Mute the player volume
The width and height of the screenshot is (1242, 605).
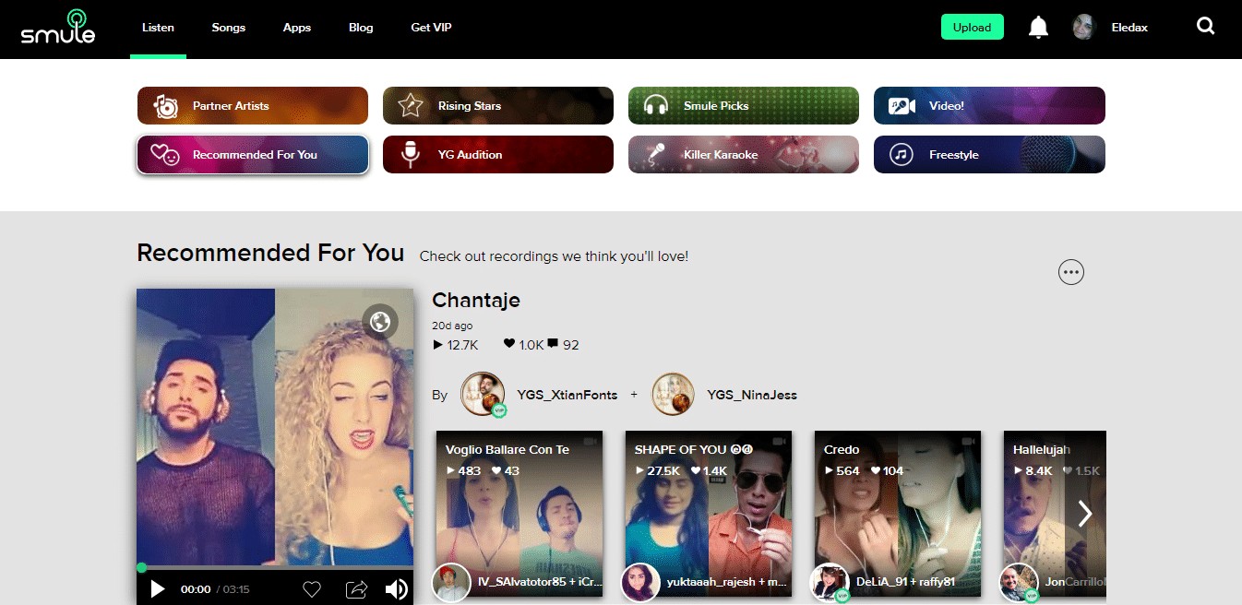(396, 589)
